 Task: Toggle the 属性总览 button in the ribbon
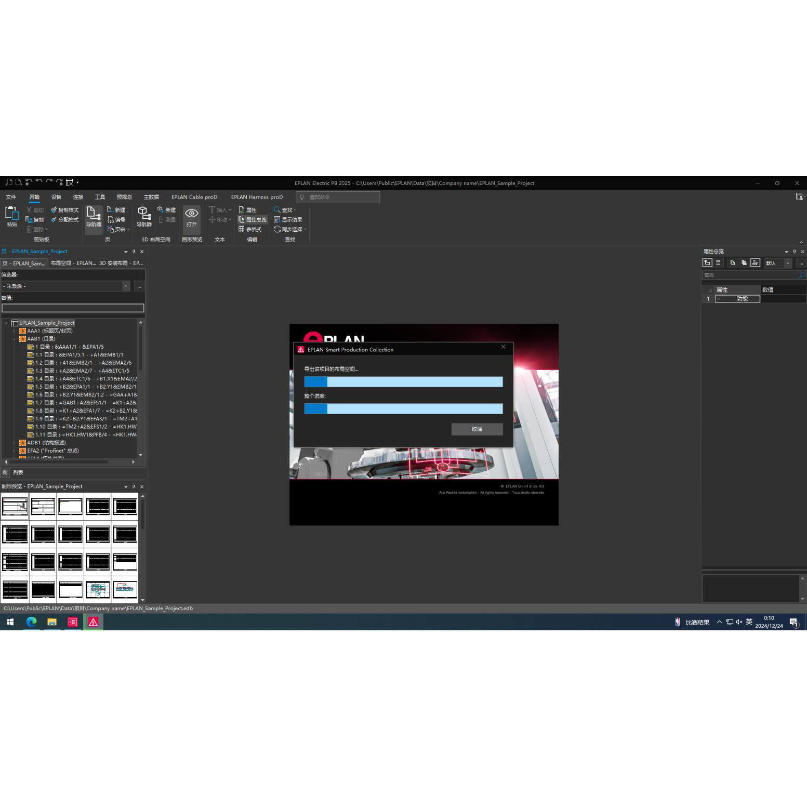(x=253, y=220)
